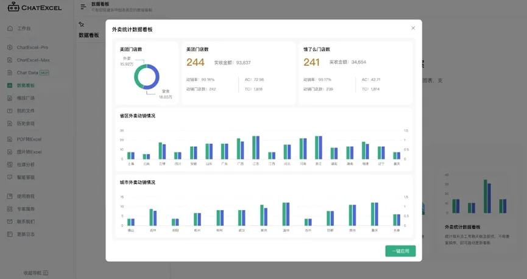527x279 pixels.
Task: Open 历史会话 in the sidebar
Action: [x=26, y=124]
